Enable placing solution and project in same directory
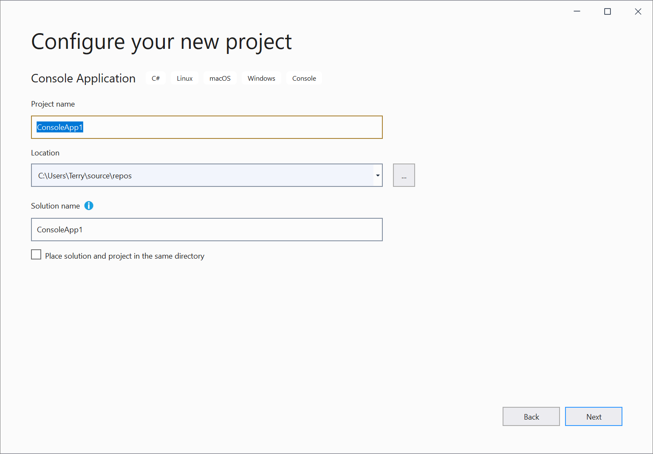The height and width of the screenshot is (454, 653). [37, 255]
